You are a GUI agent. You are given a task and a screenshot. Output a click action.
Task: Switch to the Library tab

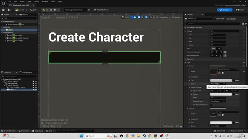24,15
